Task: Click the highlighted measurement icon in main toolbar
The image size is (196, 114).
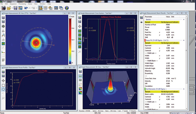Action: [40, 8]
